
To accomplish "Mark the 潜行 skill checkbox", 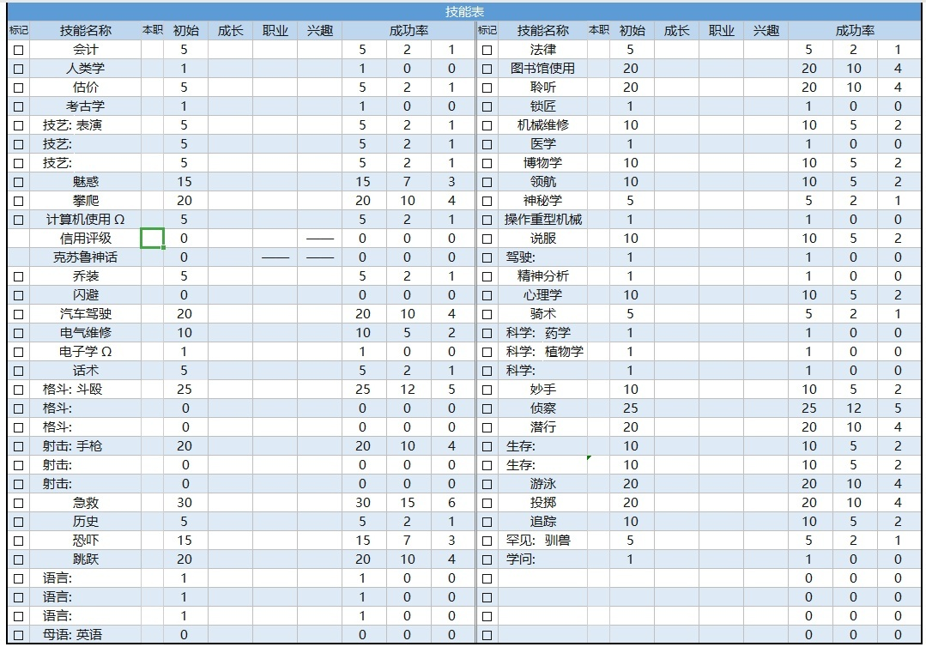I will pos(487,428).
